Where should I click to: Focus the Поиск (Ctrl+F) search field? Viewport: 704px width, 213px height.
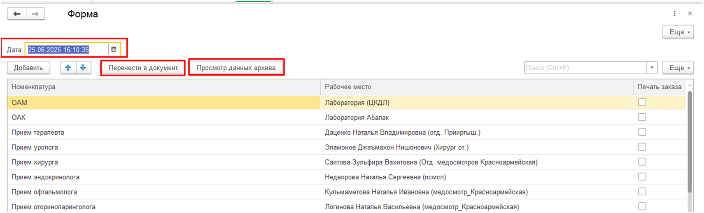pyautogui.click(x=585, y=68)
